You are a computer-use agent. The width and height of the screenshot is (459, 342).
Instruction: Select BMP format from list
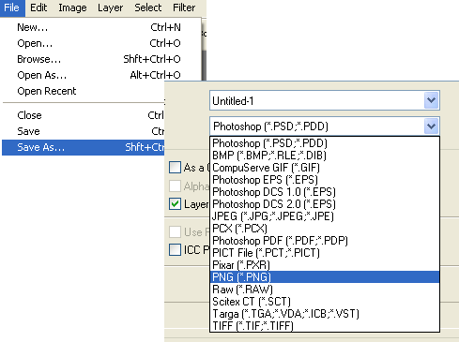coord(325,156)
